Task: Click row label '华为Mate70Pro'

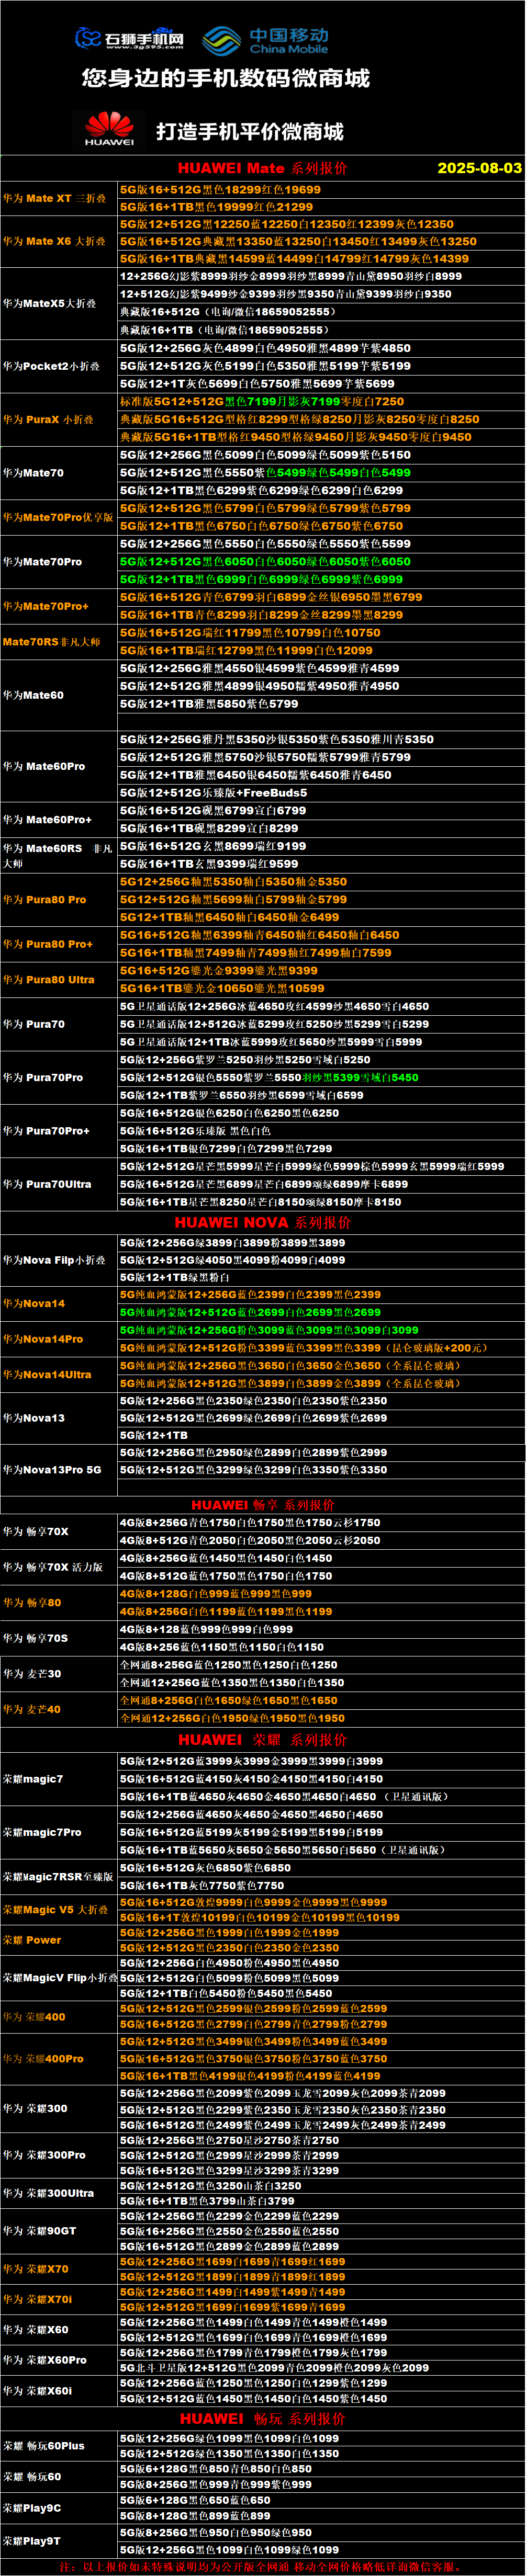Action: tap(42, 562)
